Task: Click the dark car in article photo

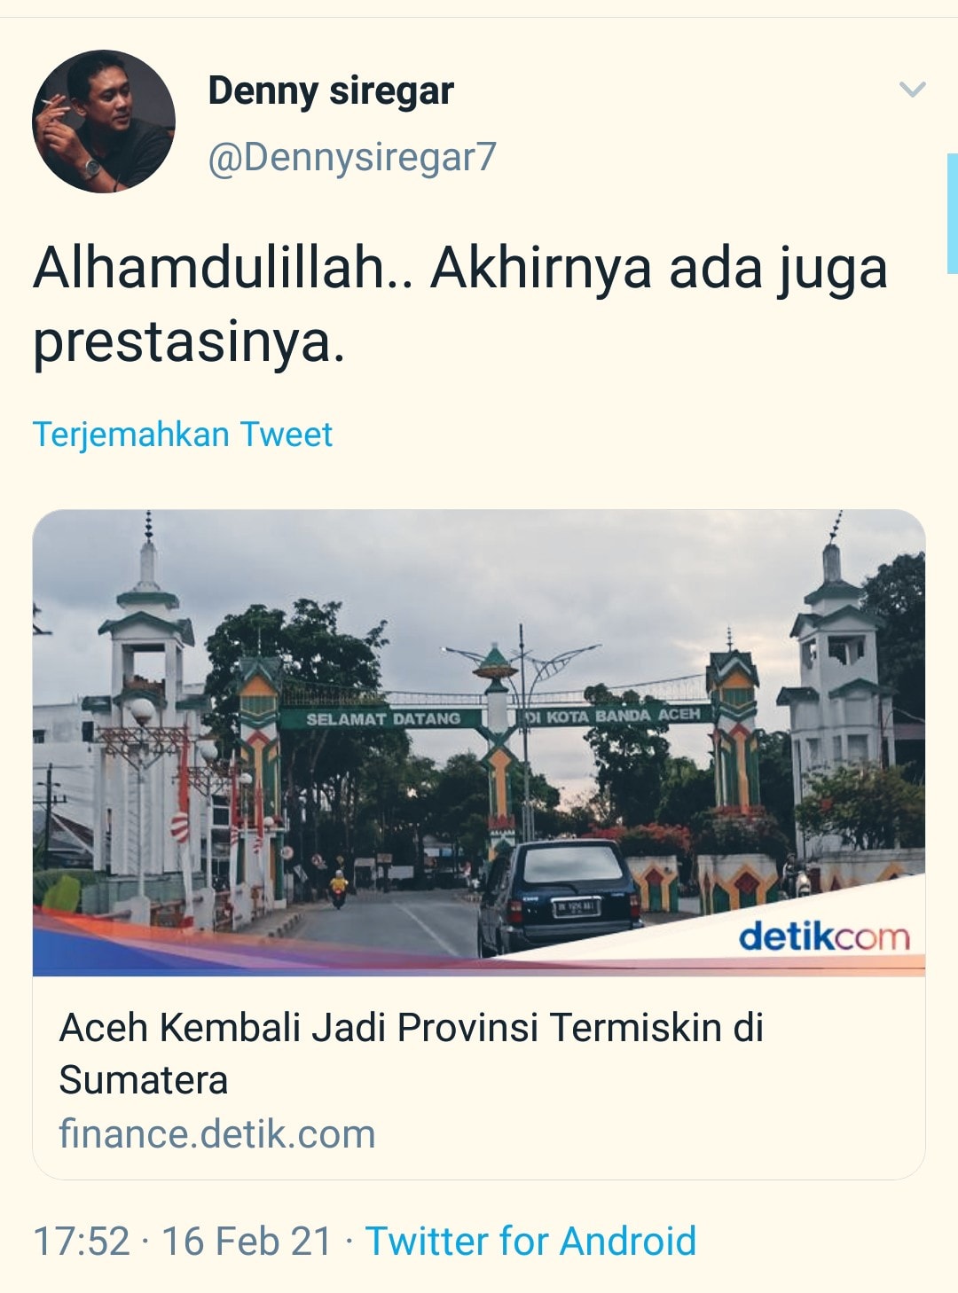Action: pyautogui.click(x=557, y=897)
